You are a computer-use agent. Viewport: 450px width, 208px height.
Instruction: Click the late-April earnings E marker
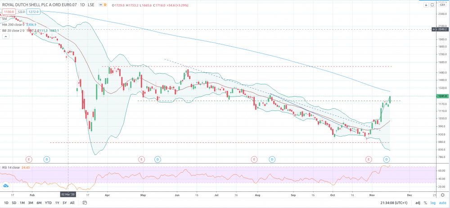coord(141,159)
